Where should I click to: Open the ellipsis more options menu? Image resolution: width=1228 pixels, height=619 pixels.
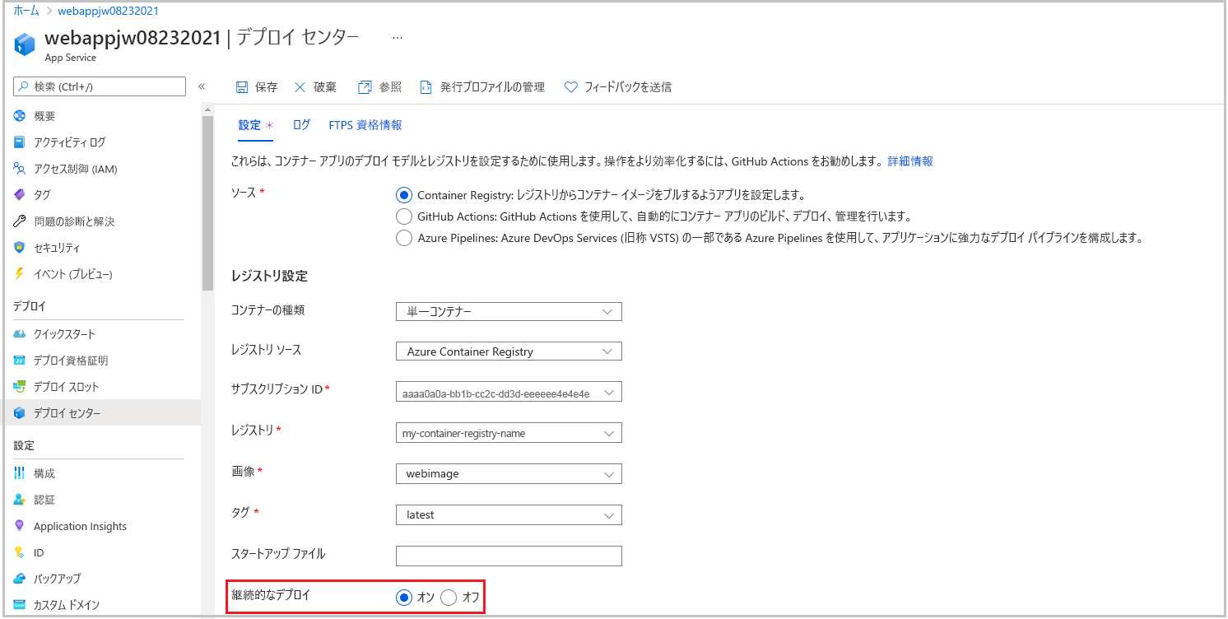398,38
